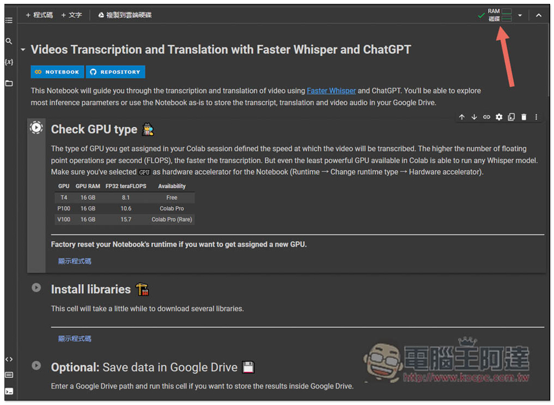Move cell down with the arrow icon

pyautogui.click(x=474, y=117)
